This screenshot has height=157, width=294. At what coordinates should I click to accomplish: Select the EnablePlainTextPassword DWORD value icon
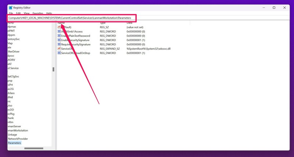(x=59, y=36)
